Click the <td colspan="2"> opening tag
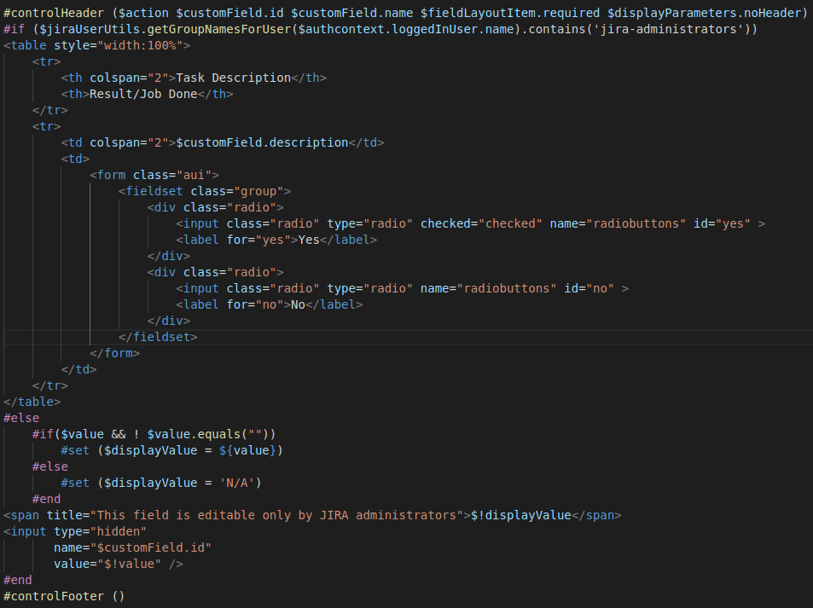Image resolution: width=813 pixels, height=608 pixels. tap(119, 142)
